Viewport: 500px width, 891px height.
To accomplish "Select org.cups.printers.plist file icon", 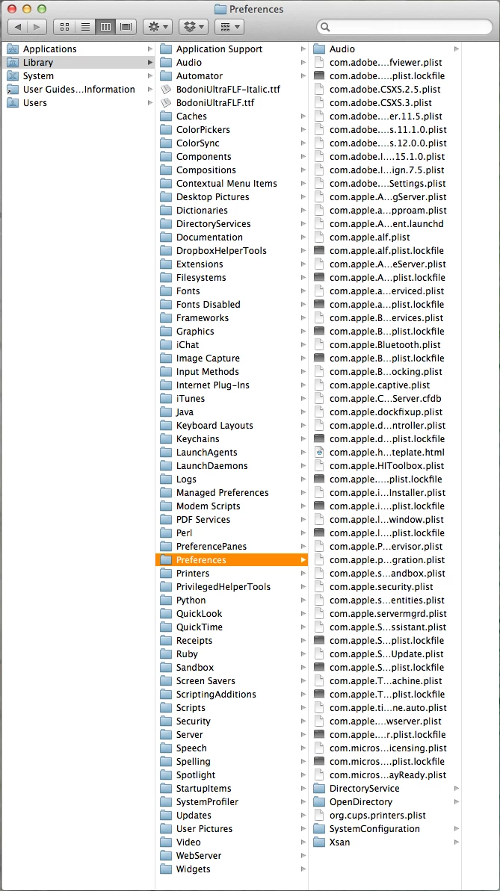I will click(319, 815).
